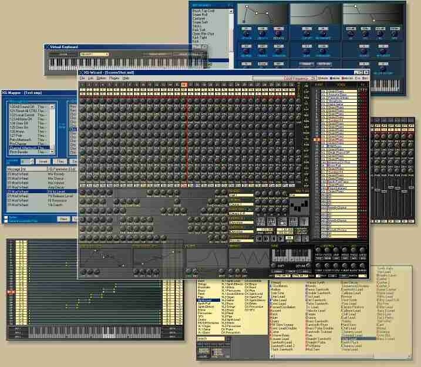421x367 pixels.
Task: Click the first envelope graph in blue synth editor
Action: [x=262, y=14]
